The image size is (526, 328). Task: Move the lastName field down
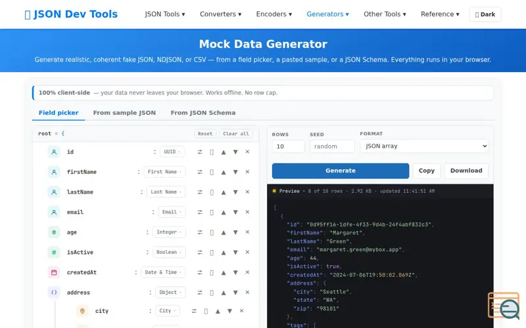235,192
